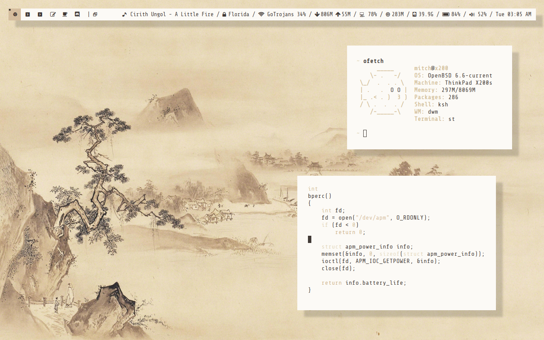Switch to terminal tag beside the pencil tag
544x340 pixels.
tap(40, 14)
